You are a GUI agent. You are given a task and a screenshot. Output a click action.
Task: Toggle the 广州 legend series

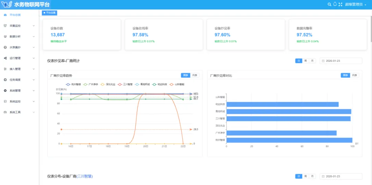[91, 84]
